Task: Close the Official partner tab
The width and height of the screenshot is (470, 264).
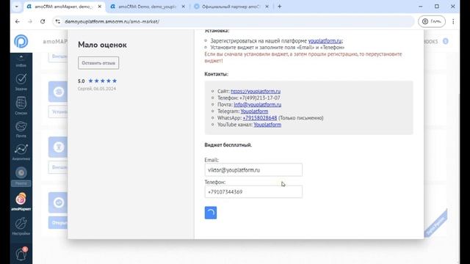Action: click(267, 7)
